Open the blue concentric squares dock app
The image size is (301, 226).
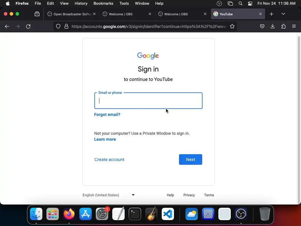(208, 214)
